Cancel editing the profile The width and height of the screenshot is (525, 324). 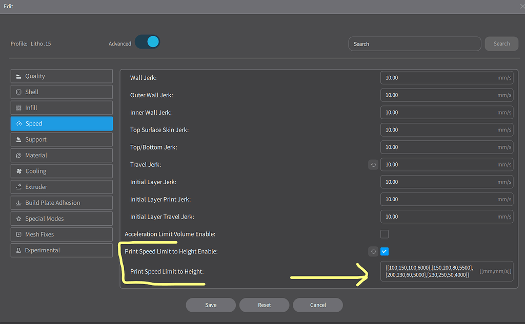[318, 305]
